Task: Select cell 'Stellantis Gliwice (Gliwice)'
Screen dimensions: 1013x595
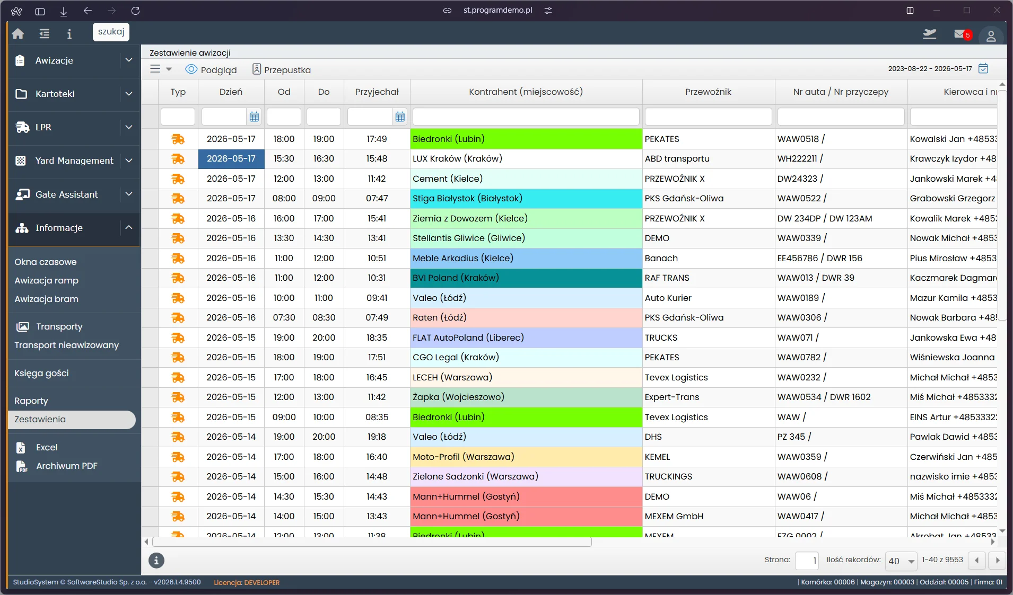Action: click(526, 238)
